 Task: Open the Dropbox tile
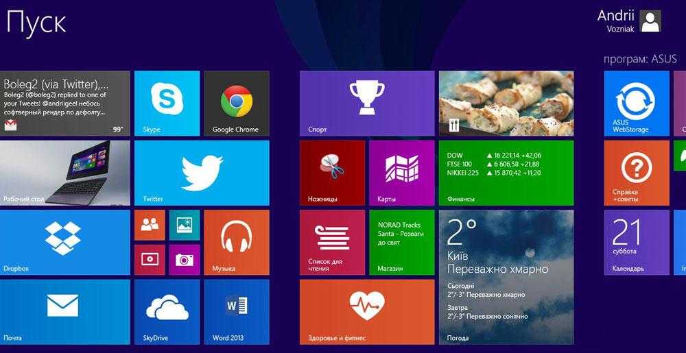[64, 242]
